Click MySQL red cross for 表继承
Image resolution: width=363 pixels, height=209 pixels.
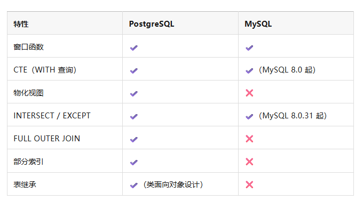pos(249,184)
